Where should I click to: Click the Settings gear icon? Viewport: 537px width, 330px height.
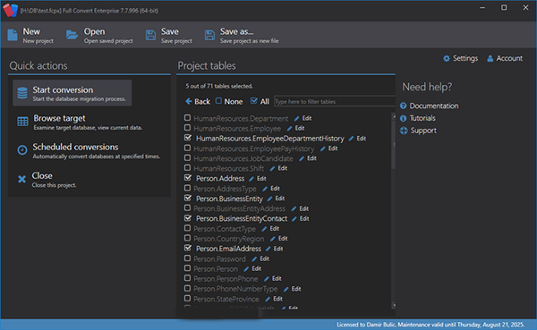coord(447,58)
